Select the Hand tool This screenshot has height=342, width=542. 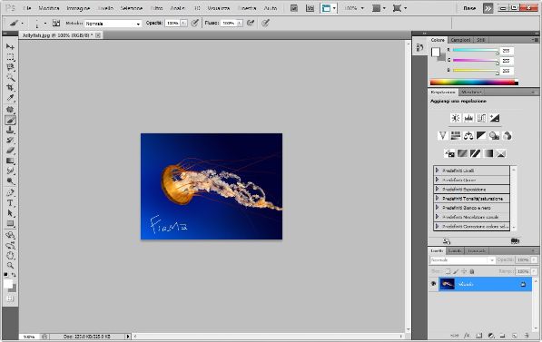(x=10, y=256)
